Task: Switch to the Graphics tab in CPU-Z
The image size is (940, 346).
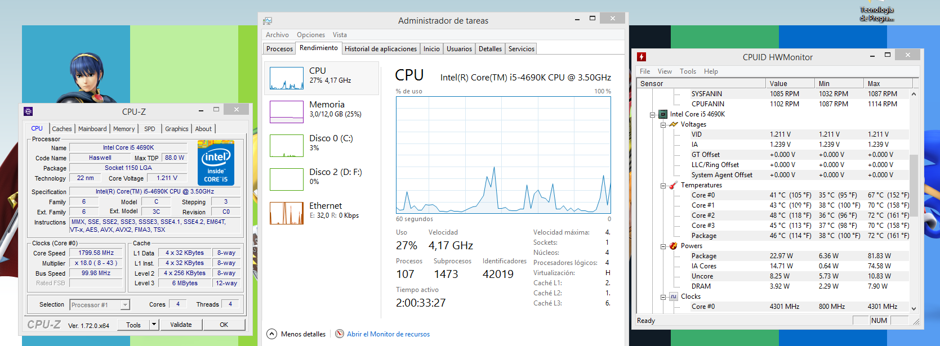Action: 177,129
